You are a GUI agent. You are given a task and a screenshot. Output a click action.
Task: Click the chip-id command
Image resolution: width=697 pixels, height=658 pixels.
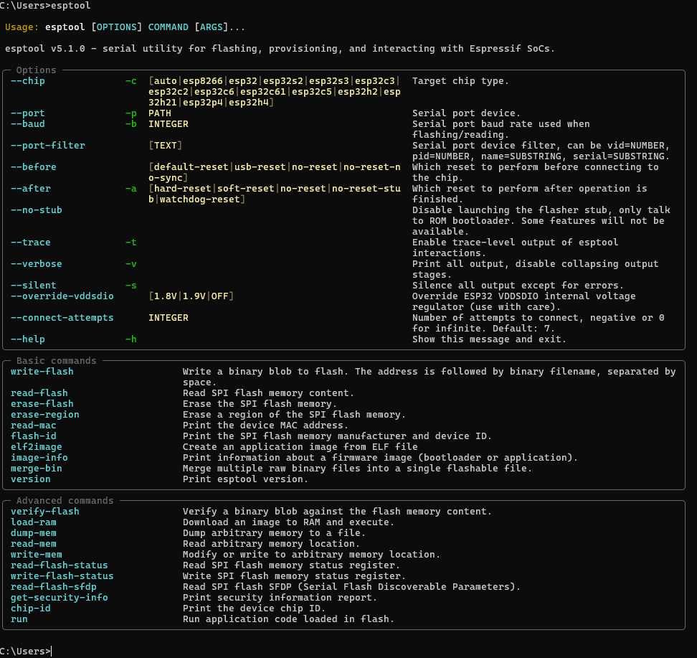click(31, 608)
